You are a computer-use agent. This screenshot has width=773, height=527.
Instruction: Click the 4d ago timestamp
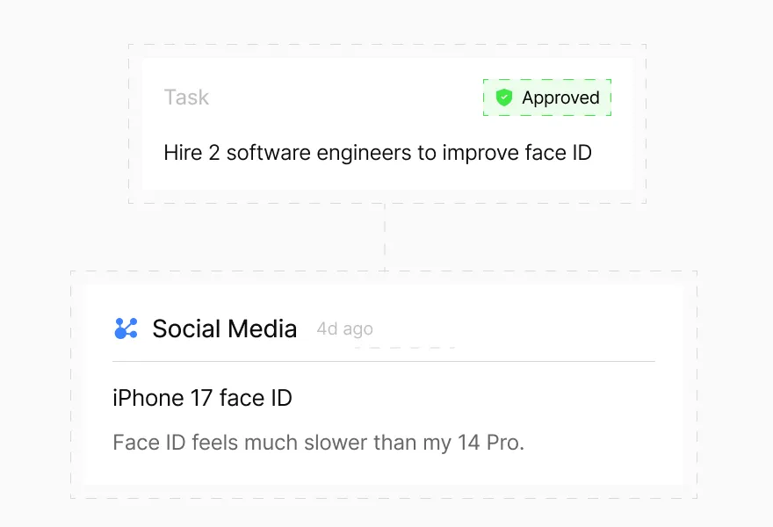[344, 328]
